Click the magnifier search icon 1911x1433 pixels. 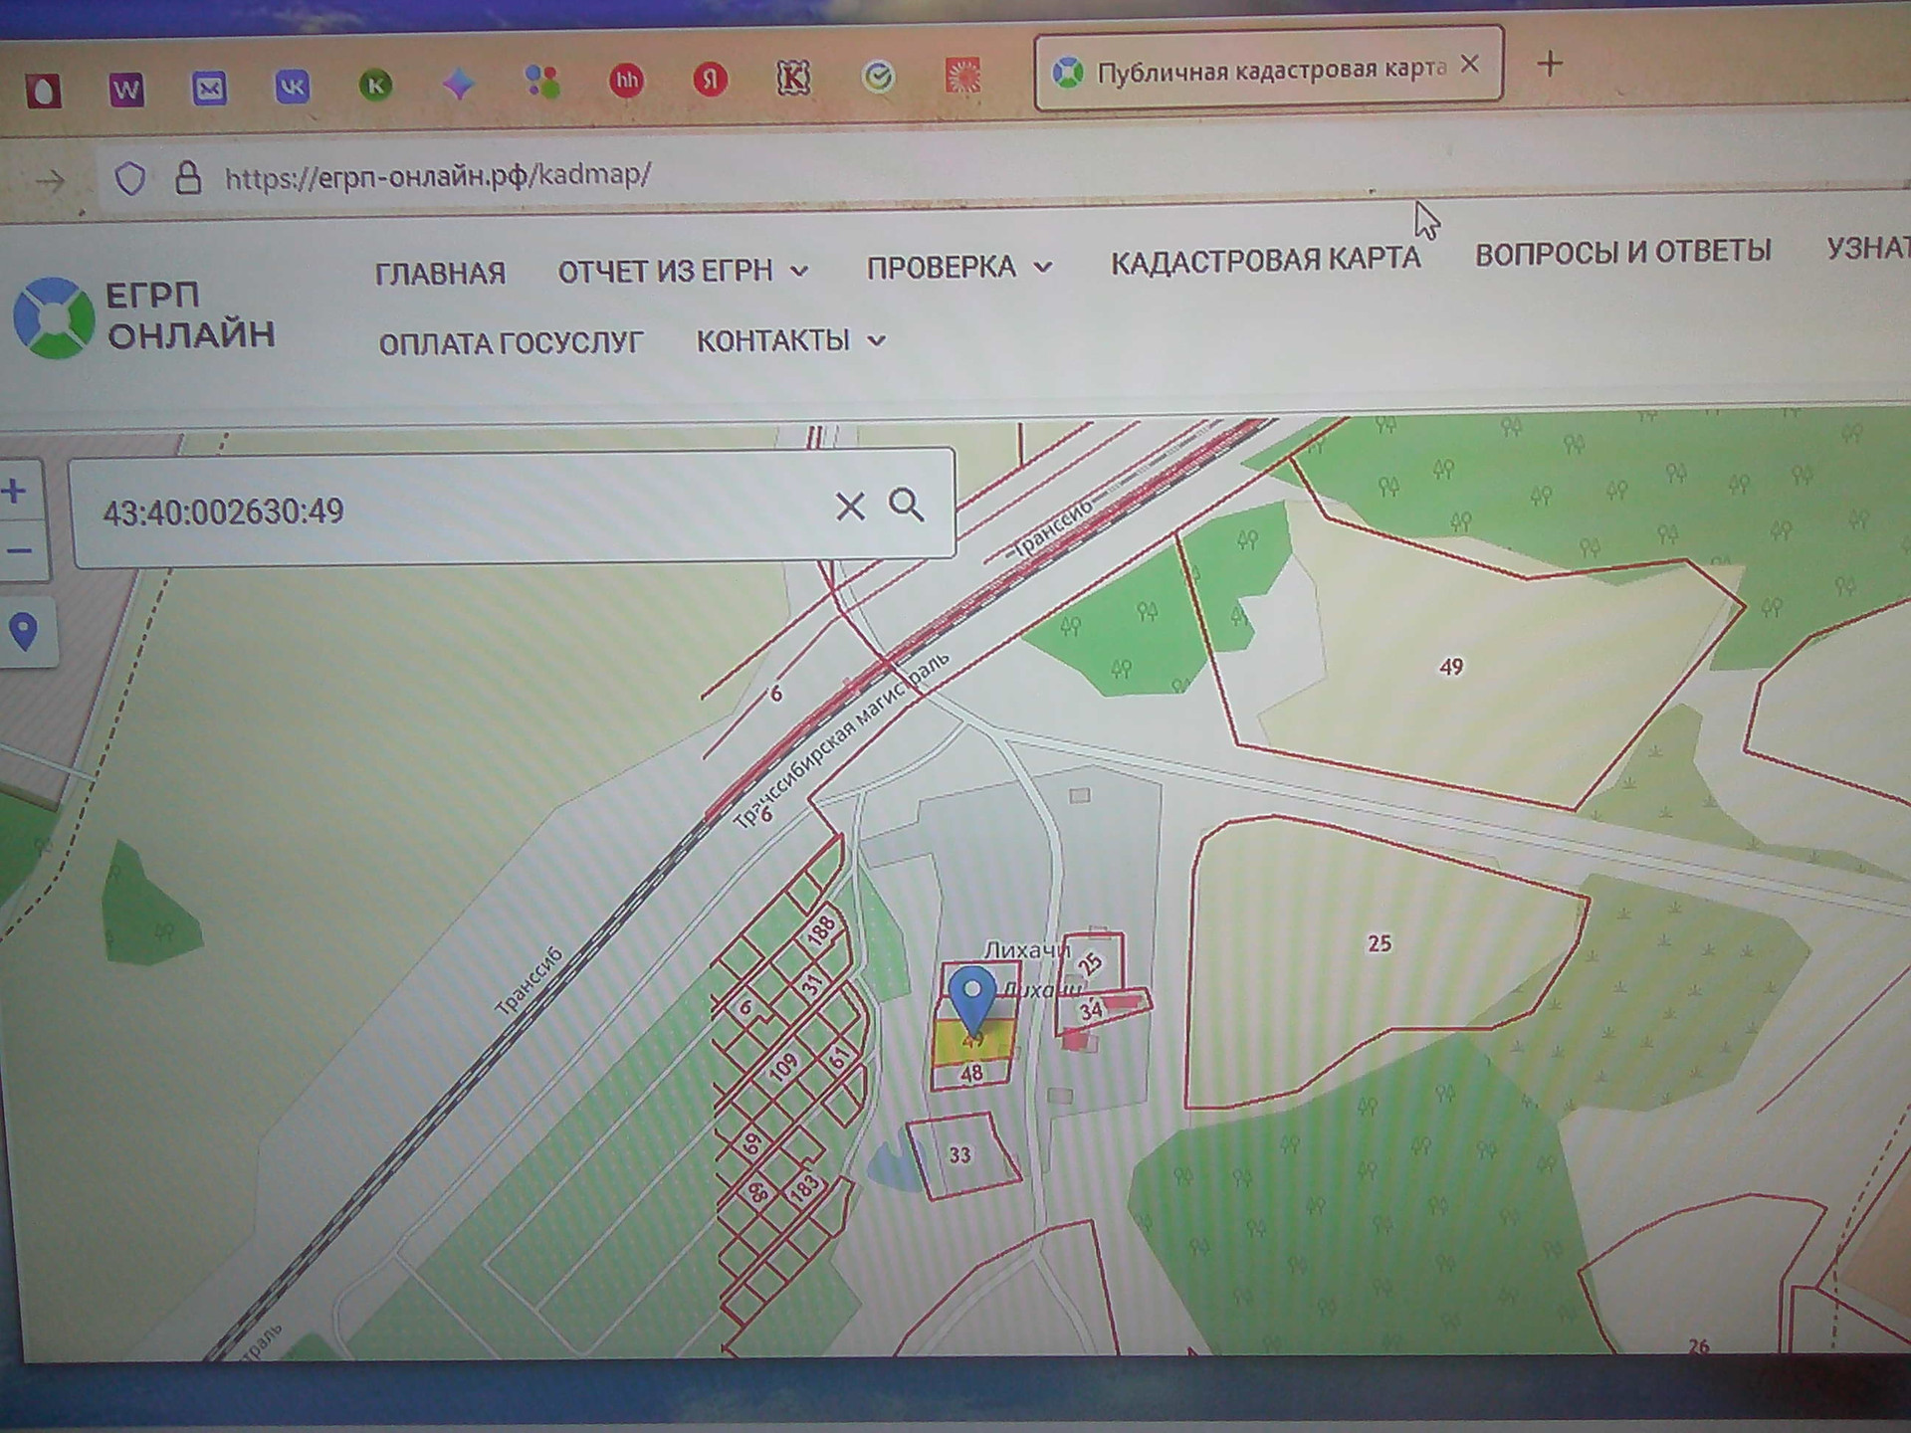(906, 506)
